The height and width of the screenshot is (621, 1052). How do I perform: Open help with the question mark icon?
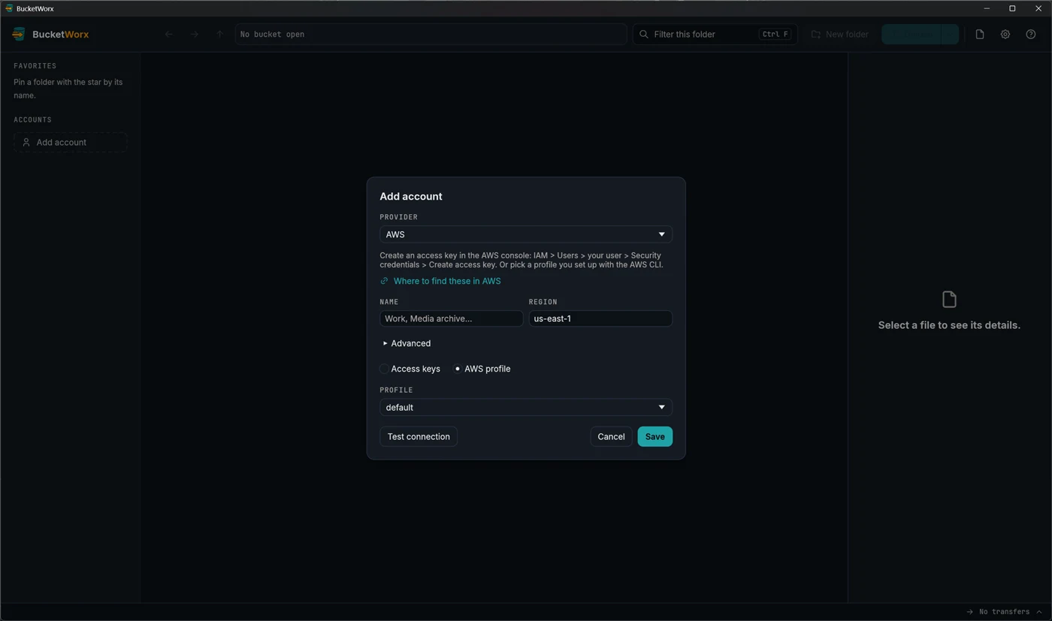pyautogui.click(x=1031, y=34)
